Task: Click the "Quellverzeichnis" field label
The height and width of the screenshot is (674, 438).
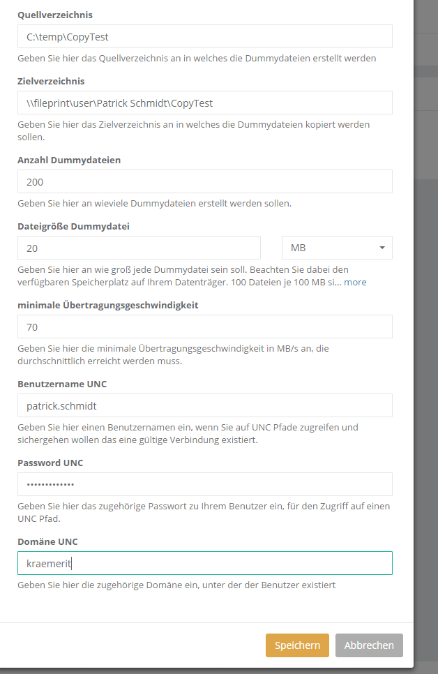Action: pyautogui.click(x=55, y=15)
